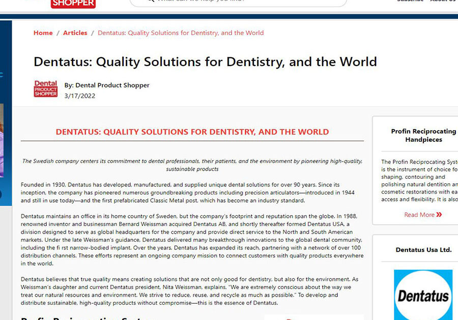The width and height of the screenshot is (458, 320).
Task: Click the small Dental Product Shopper author badge
Action: pos(46,89)
